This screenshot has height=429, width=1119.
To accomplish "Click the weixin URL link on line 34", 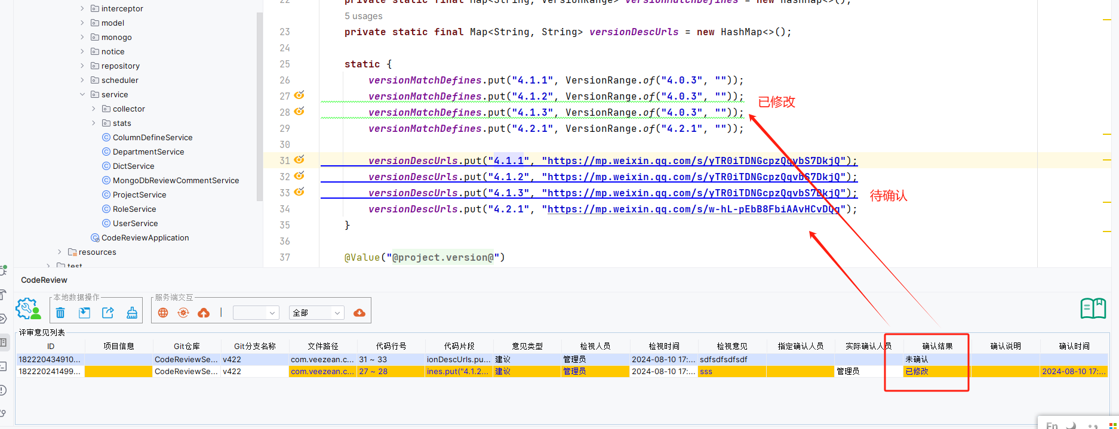I will pos(693,209).
